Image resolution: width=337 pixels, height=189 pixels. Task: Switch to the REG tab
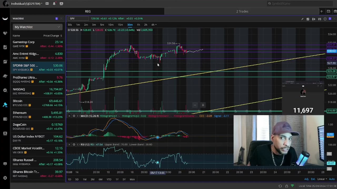pos(88,11)
